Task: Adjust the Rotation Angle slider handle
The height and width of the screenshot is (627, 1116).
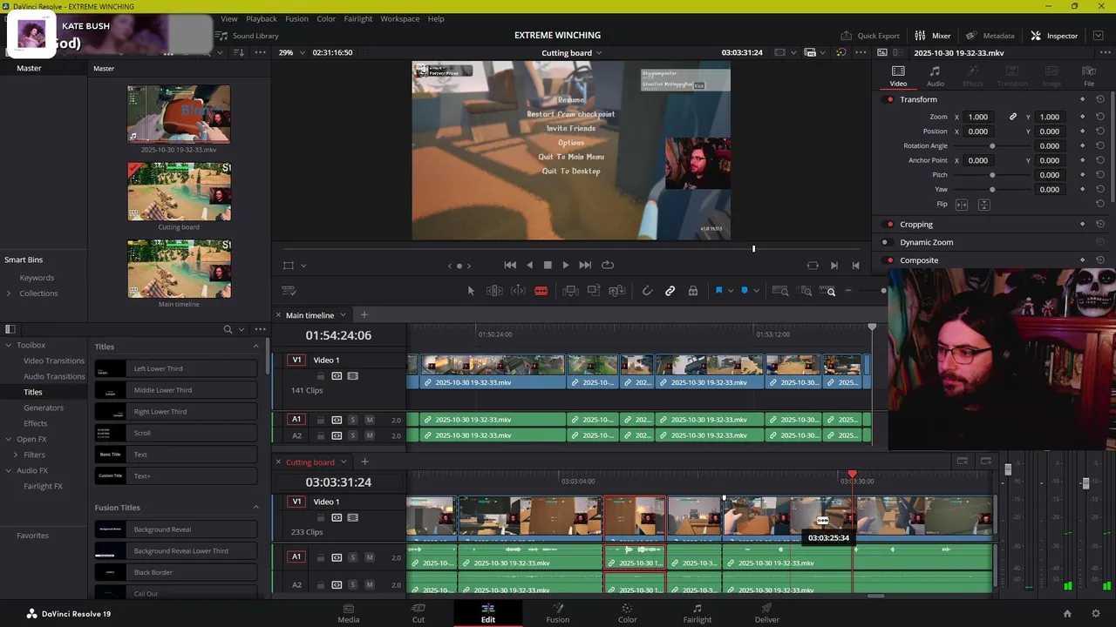Action: [992, 146]
